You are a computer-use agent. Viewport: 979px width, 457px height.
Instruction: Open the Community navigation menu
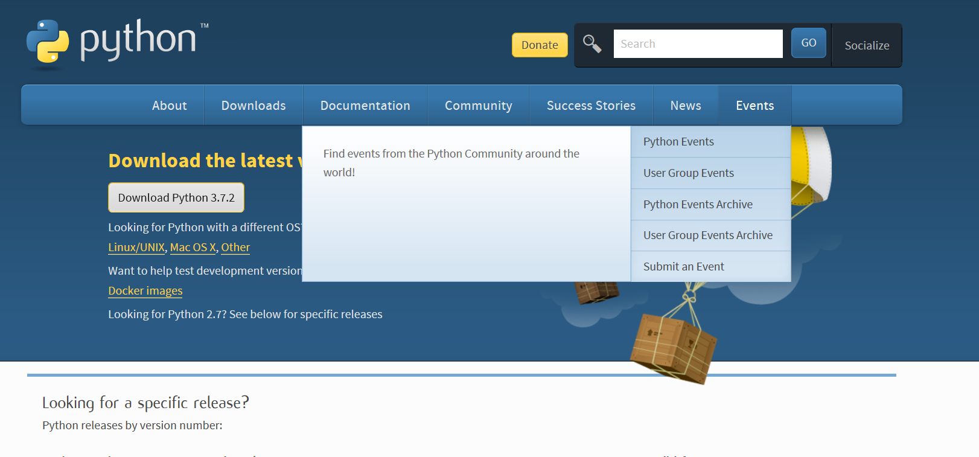click(478, 106)
